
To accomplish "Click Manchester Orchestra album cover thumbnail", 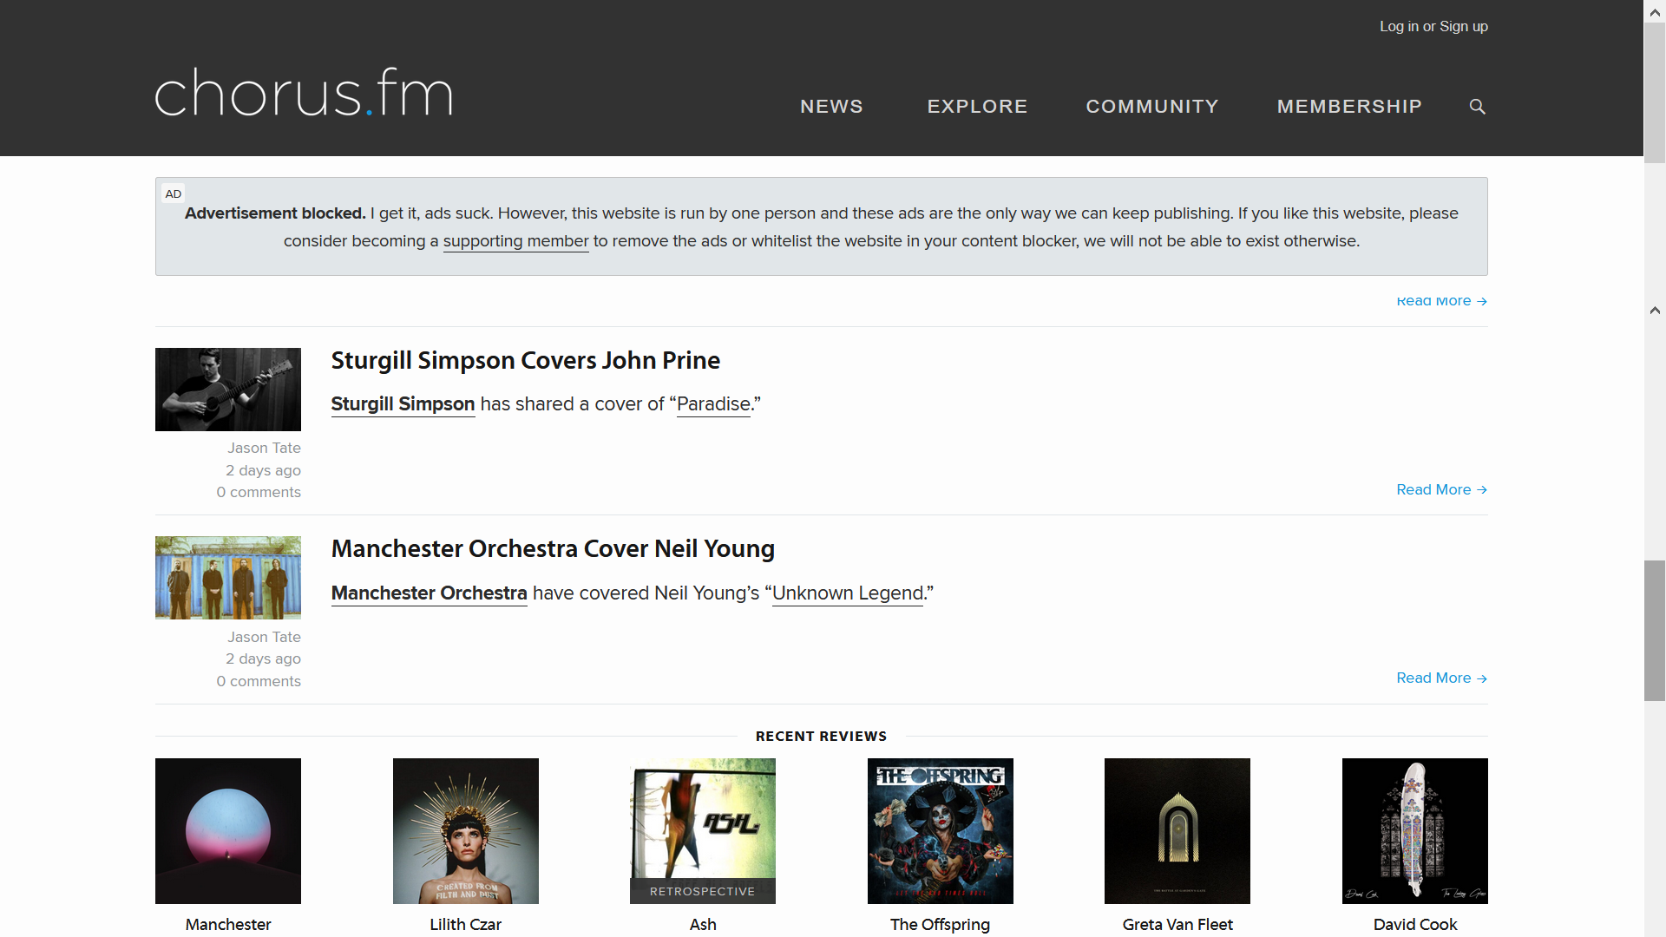I will [x=227, y=830].
